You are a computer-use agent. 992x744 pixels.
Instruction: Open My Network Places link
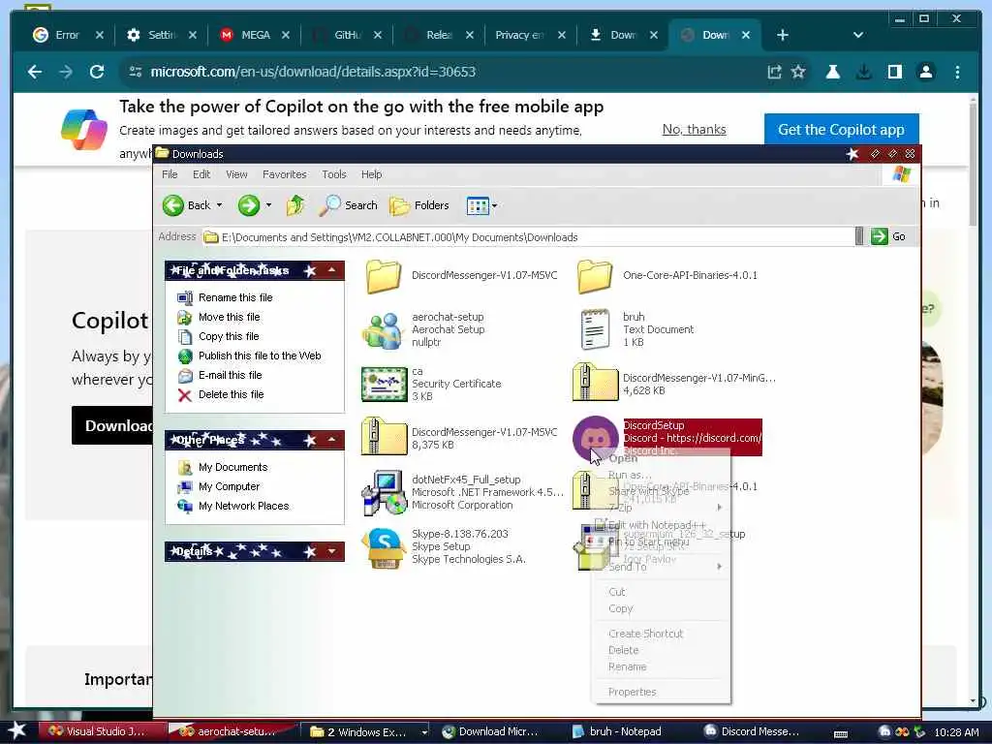coord(243,506)
